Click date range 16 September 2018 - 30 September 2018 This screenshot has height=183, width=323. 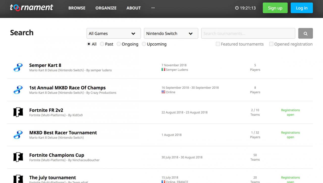(x=190, y=88)
